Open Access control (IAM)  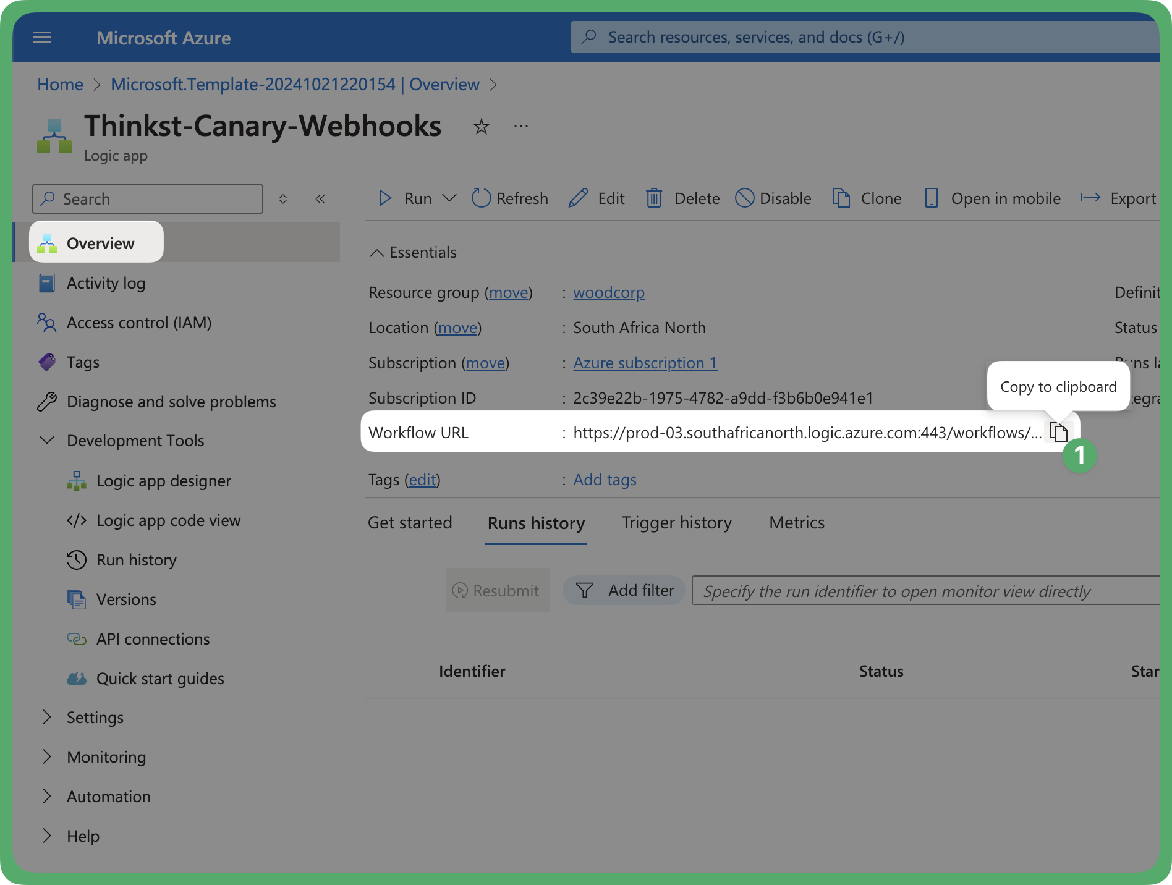[139, 323]
